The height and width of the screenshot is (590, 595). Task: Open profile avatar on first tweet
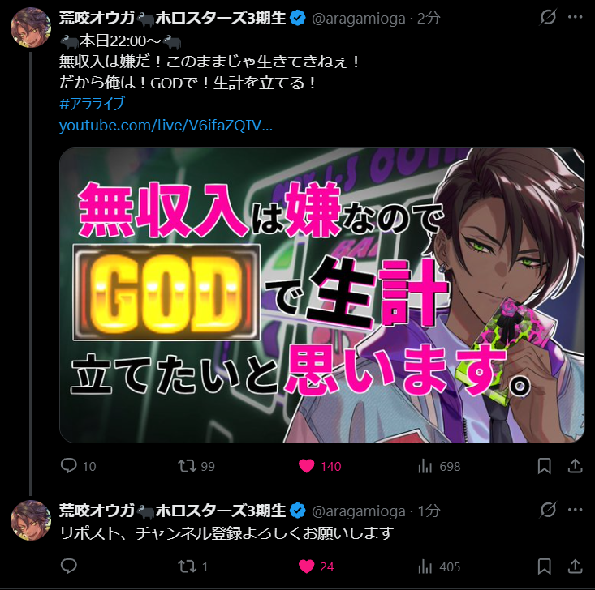coord(30,28)
